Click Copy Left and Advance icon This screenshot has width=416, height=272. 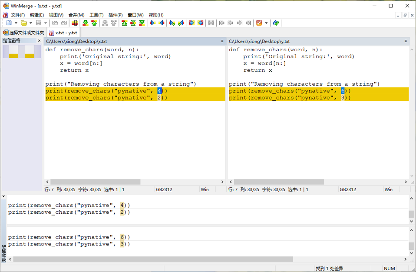(x=181, y=23)
